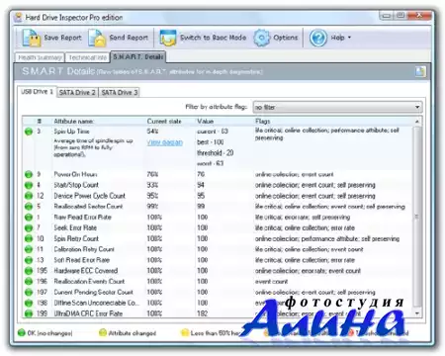
Task: Open the Filter by attribute flags dropdown
Action: [x=337, y=107]
